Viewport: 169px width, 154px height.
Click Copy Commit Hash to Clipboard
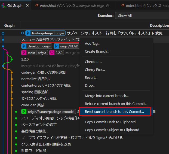[110, 122]
